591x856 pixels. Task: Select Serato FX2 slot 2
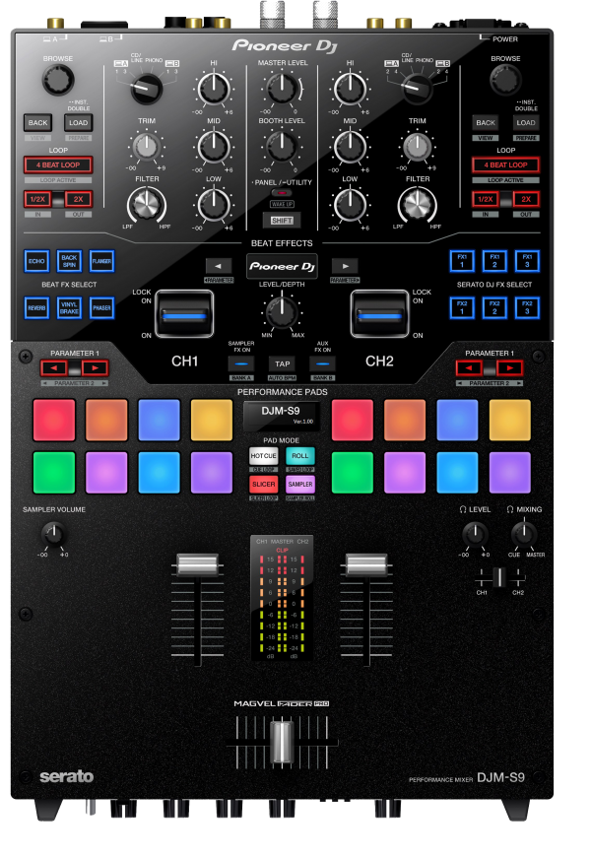494,308
